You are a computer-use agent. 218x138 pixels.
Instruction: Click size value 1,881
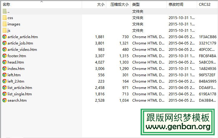point(100,37)
